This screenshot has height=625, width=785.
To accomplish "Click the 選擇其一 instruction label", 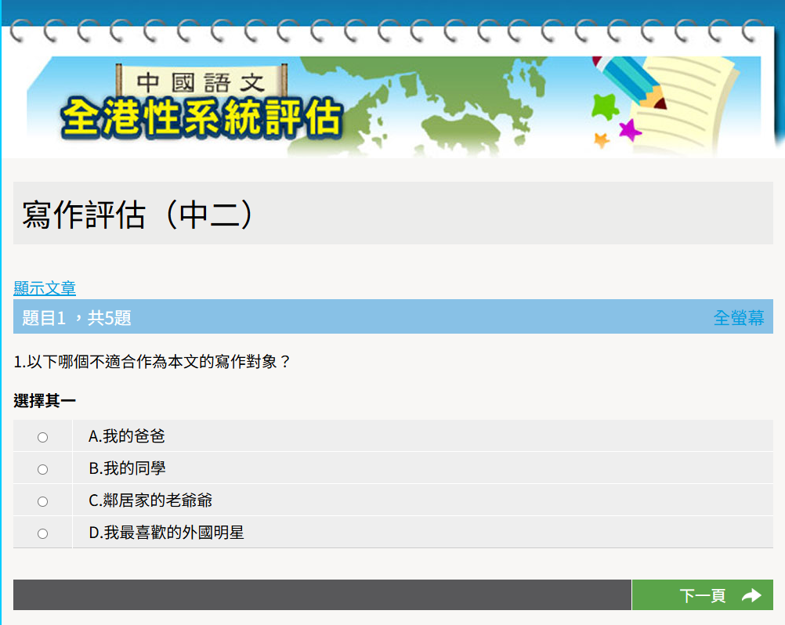I will point(45,401).
